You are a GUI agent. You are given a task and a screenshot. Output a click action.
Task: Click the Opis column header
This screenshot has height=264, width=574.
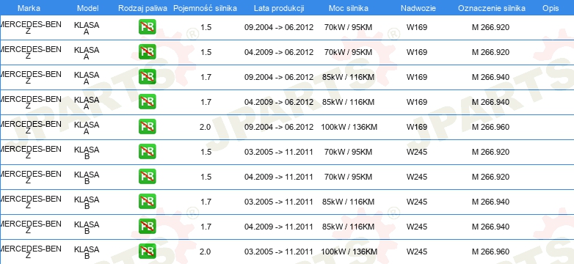pyautogui.click(x=551, y=8)
